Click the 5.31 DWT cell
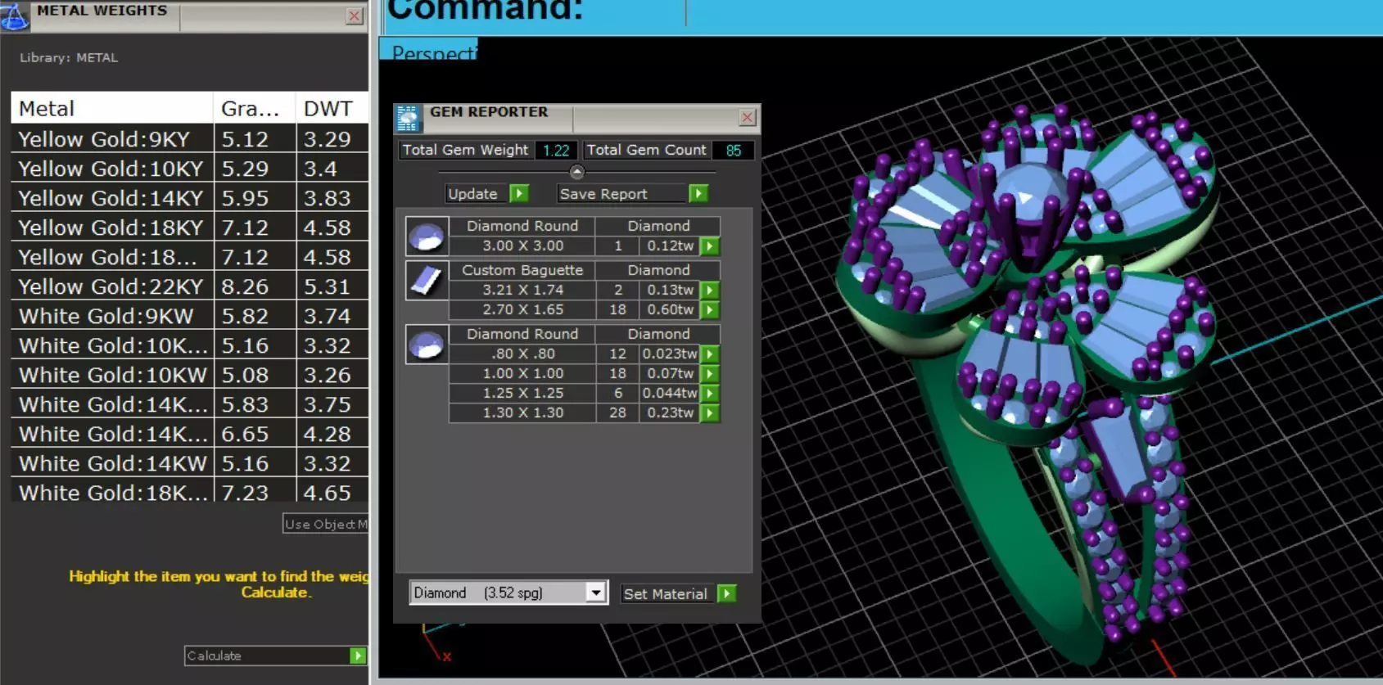Viewport: 1383px width, 685px height. coord(332,286)
